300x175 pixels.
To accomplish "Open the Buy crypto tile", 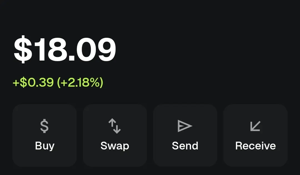I will [x=44, y=135].
